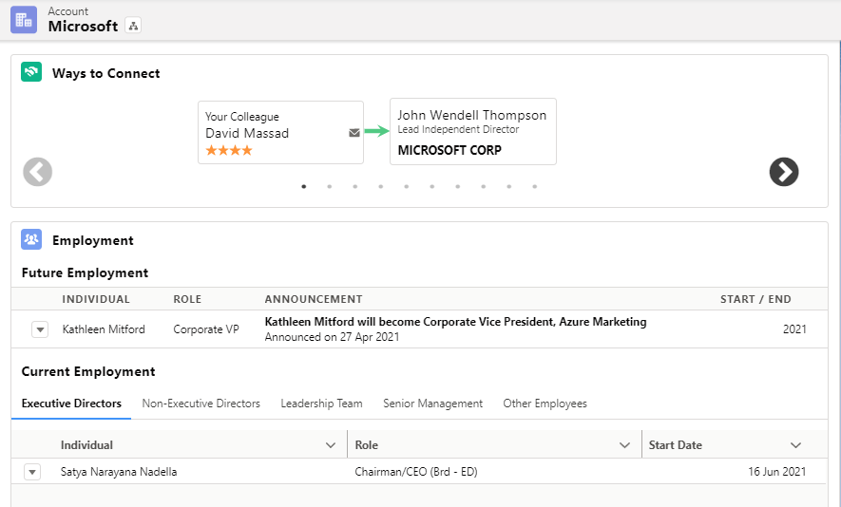Select the first carousel dot
This screenshot has width=841, height=507.
click(x=303, y=186)
